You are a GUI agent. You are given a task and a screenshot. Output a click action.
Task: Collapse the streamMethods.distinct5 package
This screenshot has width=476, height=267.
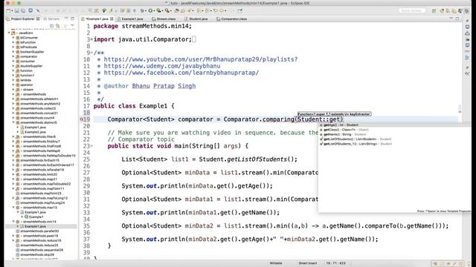pos(13,122)
